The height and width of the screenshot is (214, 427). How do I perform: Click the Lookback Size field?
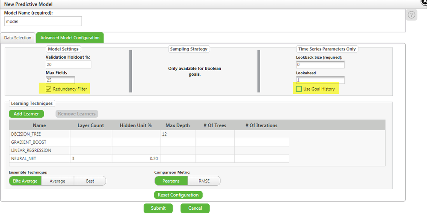click(320, 65)
